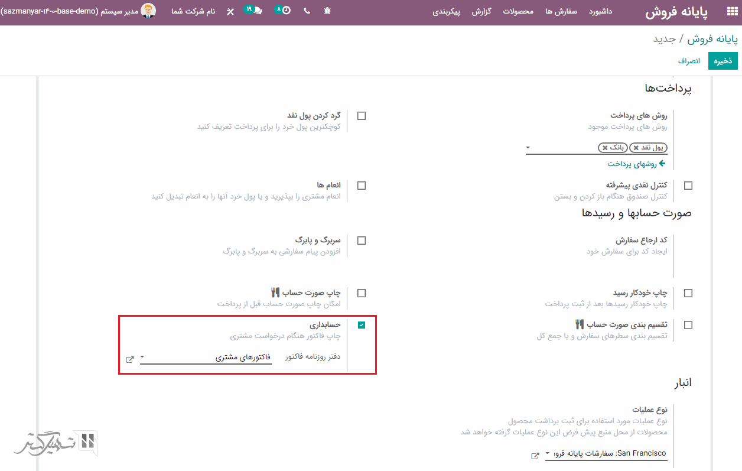
Task: Click the phone icon in top bar
Action: (x=307, y=11)
